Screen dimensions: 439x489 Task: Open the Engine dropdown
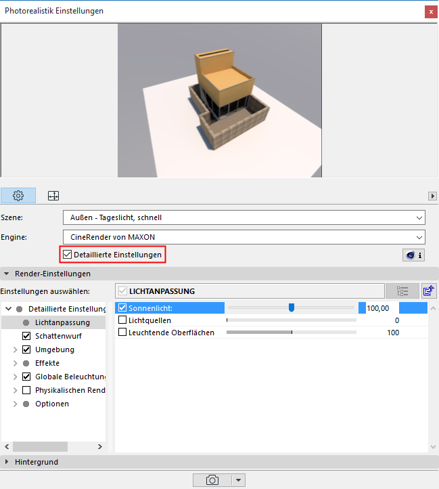(244, 237)
